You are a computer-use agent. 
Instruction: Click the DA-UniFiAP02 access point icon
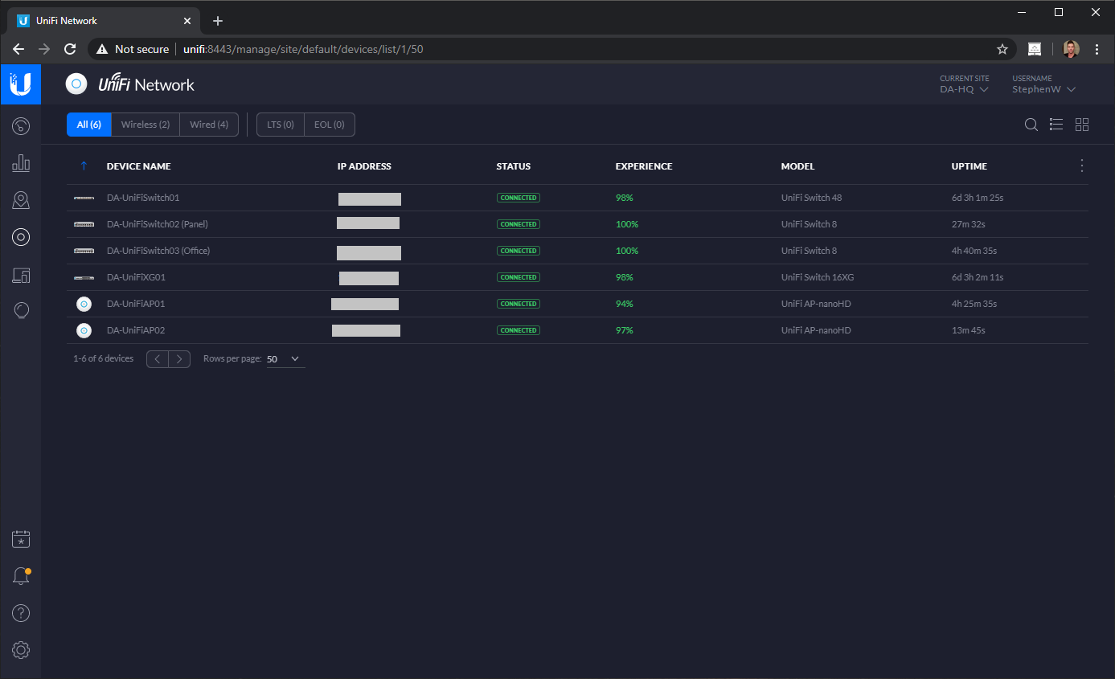pos(84,330)
